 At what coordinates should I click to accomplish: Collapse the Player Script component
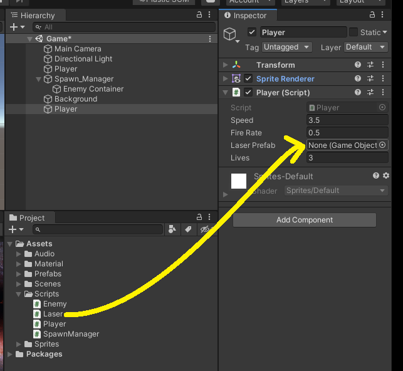pyautogui.click(x=226, y=93)
